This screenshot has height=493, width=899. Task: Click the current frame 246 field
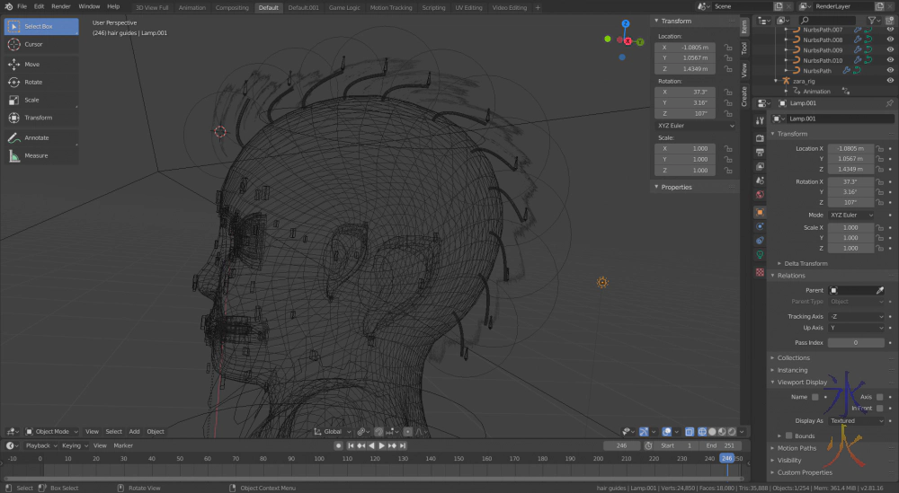[x=621, y=445]
